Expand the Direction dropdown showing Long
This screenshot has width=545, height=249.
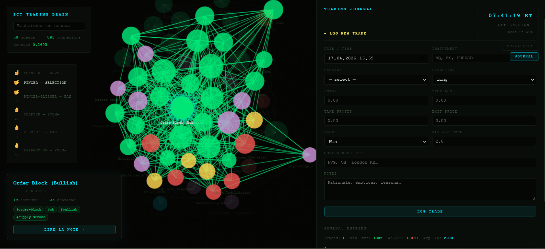(x=484, y=80)
